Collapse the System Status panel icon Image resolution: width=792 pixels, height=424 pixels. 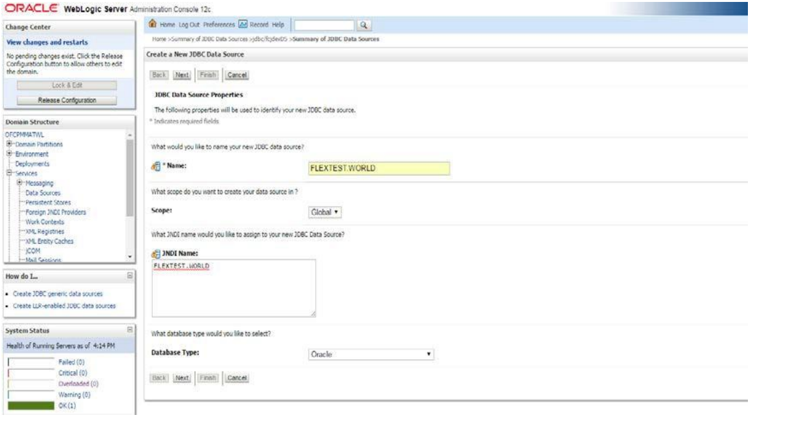pyautogui.click(x=130, y=329)
